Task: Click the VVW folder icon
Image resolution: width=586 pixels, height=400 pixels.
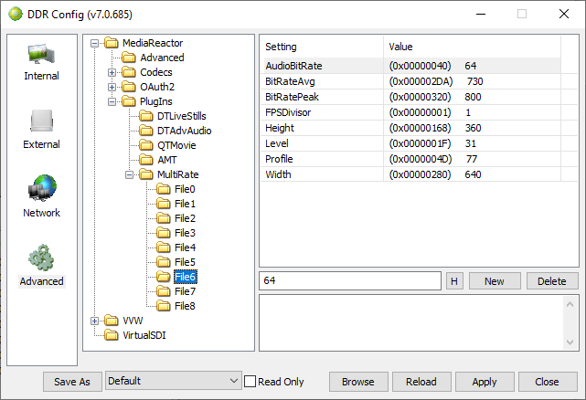Action: pyautogui.click(x=111, y=321)
